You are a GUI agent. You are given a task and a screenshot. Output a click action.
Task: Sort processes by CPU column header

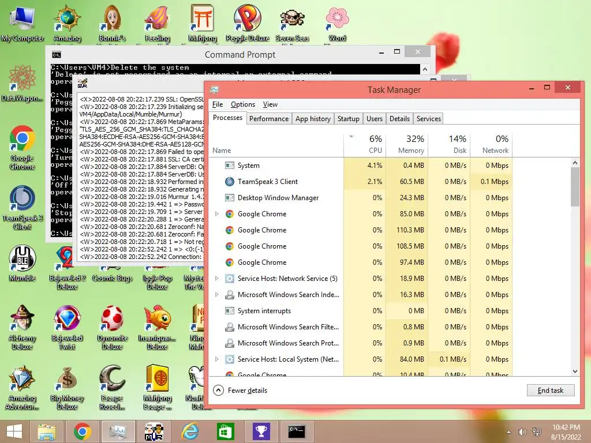click(x=365, y=144)
